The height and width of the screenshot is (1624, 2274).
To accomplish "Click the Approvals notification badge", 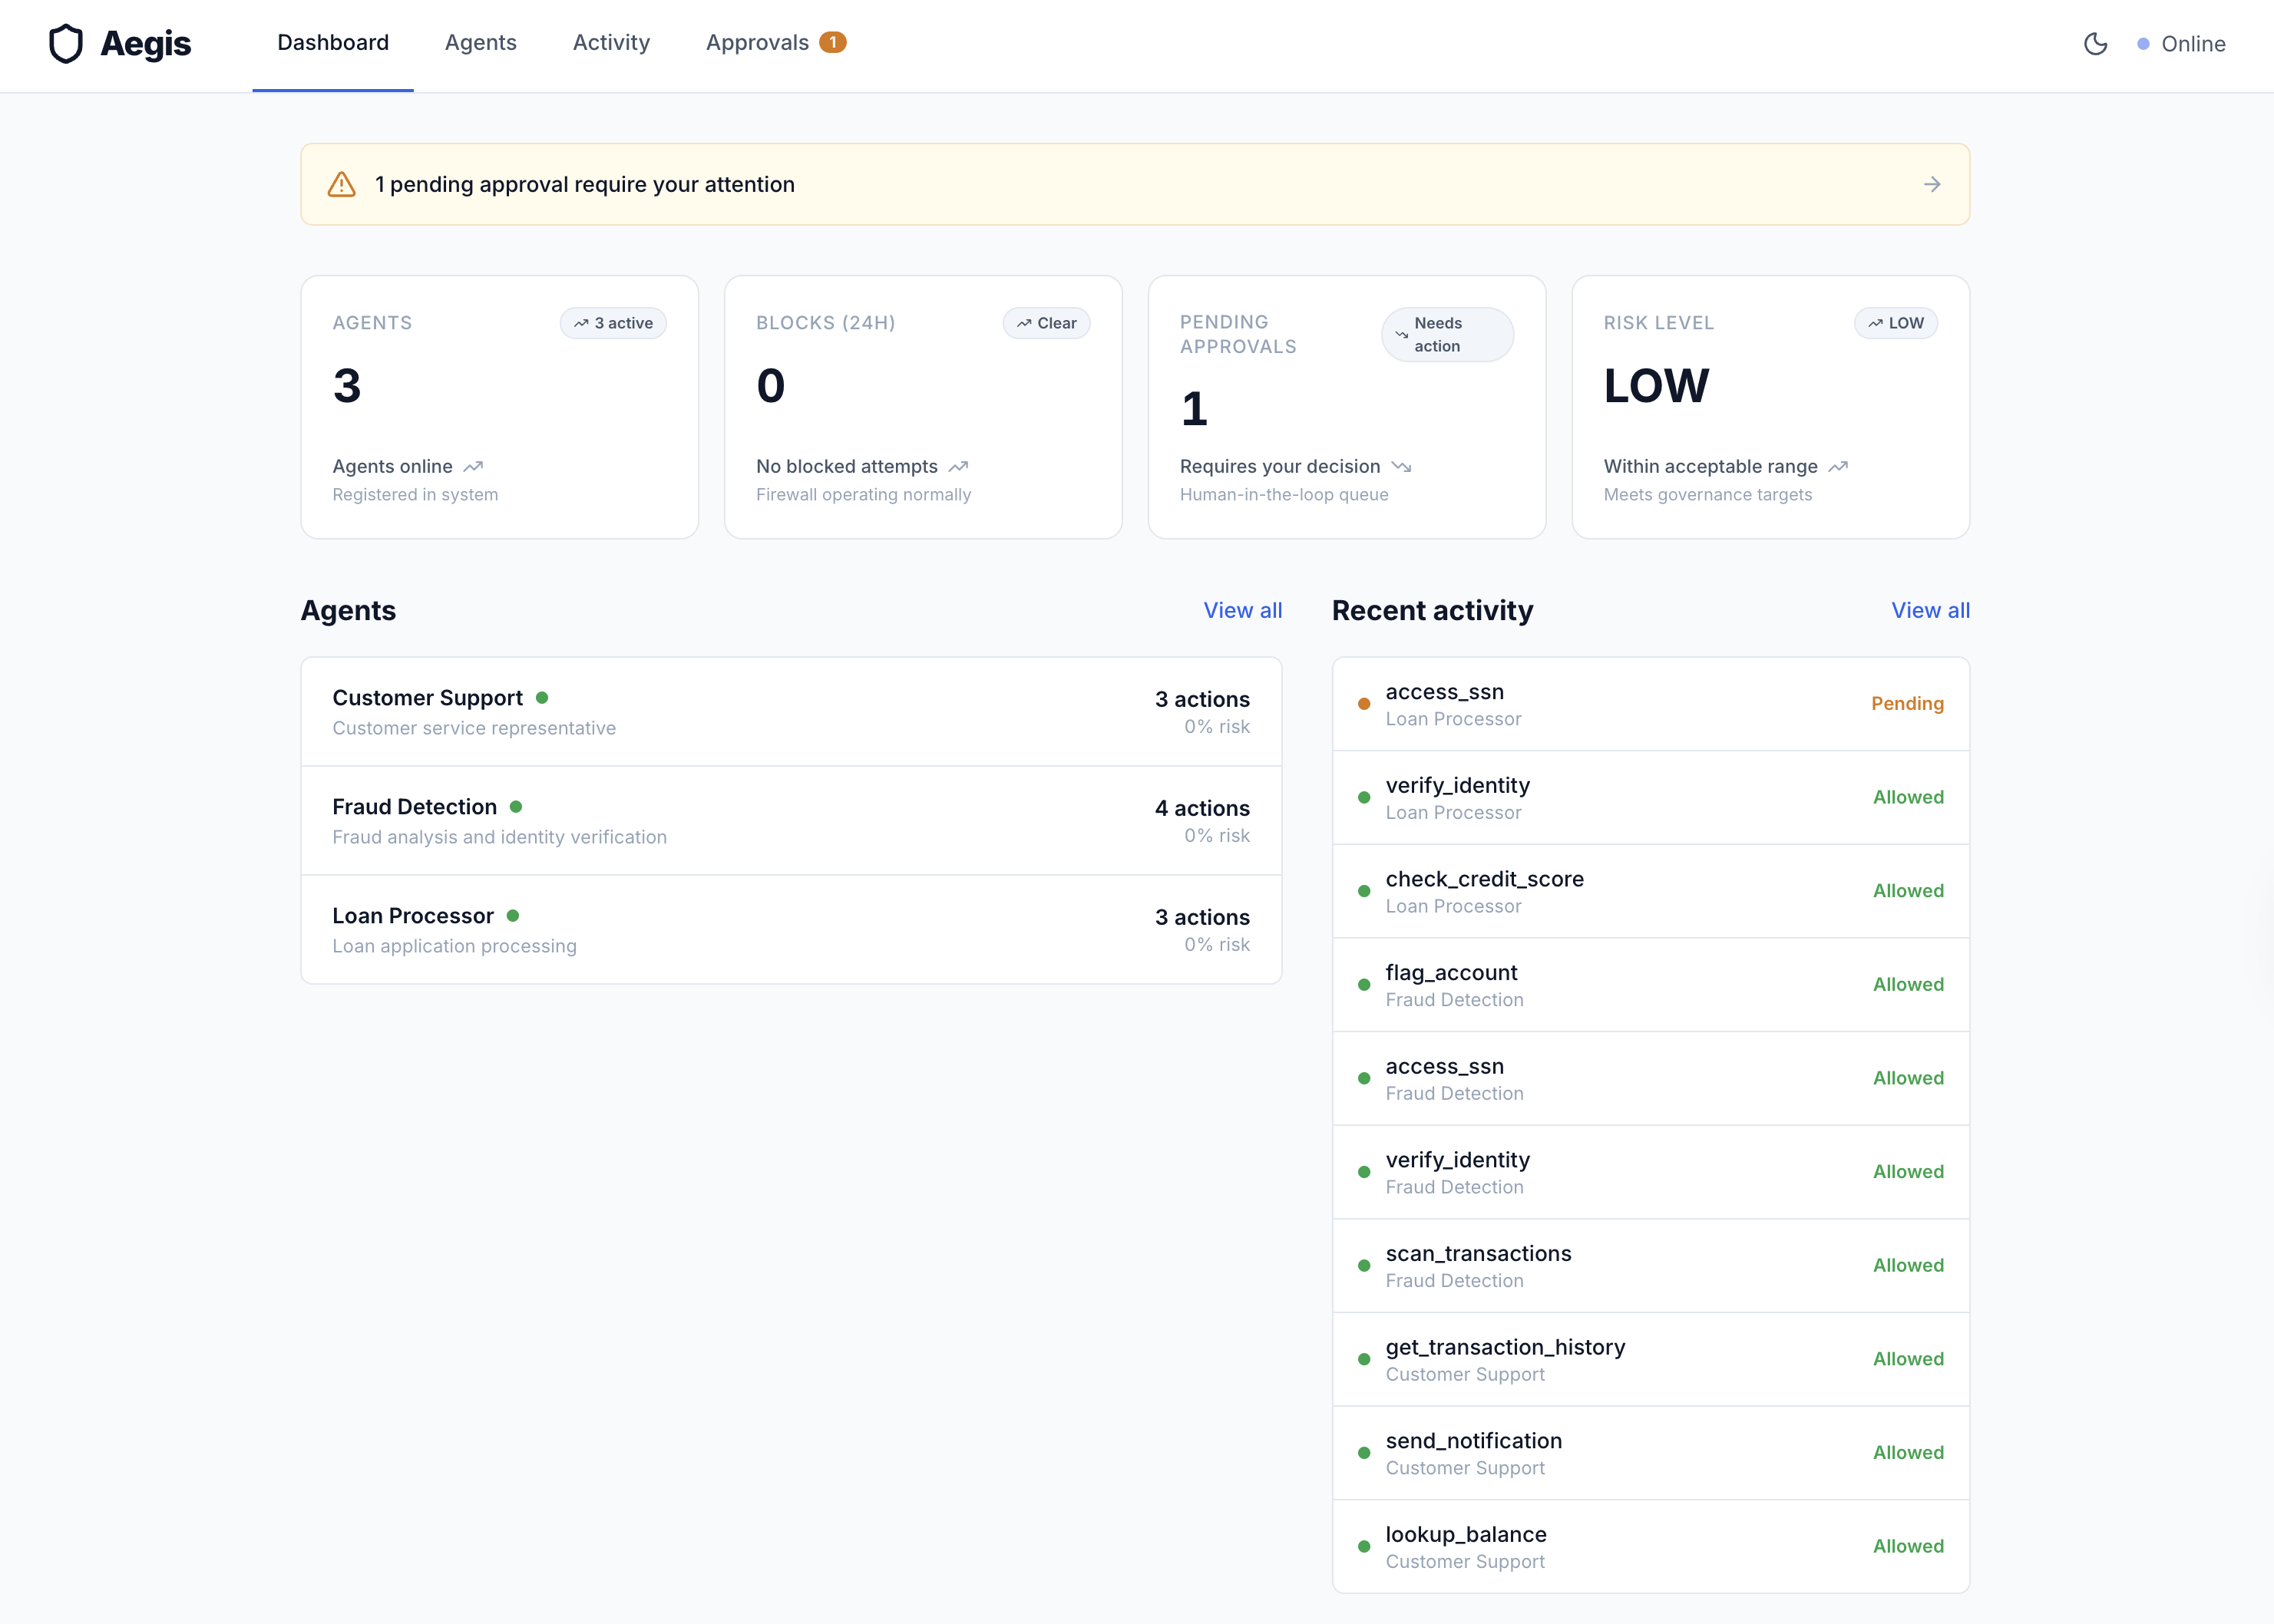I will click(832, 42).
